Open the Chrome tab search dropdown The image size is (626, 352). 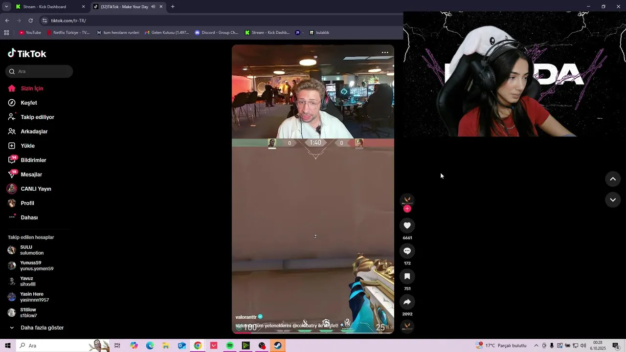6,7
